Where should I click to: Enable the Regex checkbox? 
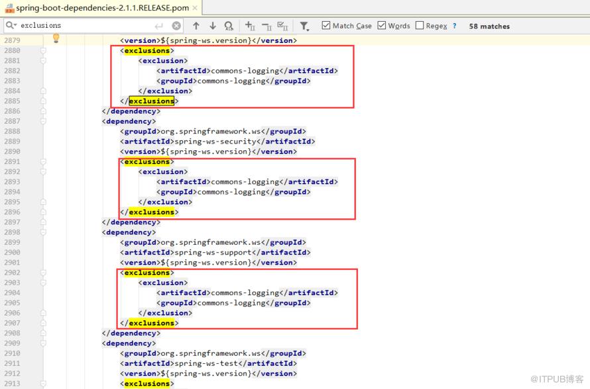coord(420,26)
